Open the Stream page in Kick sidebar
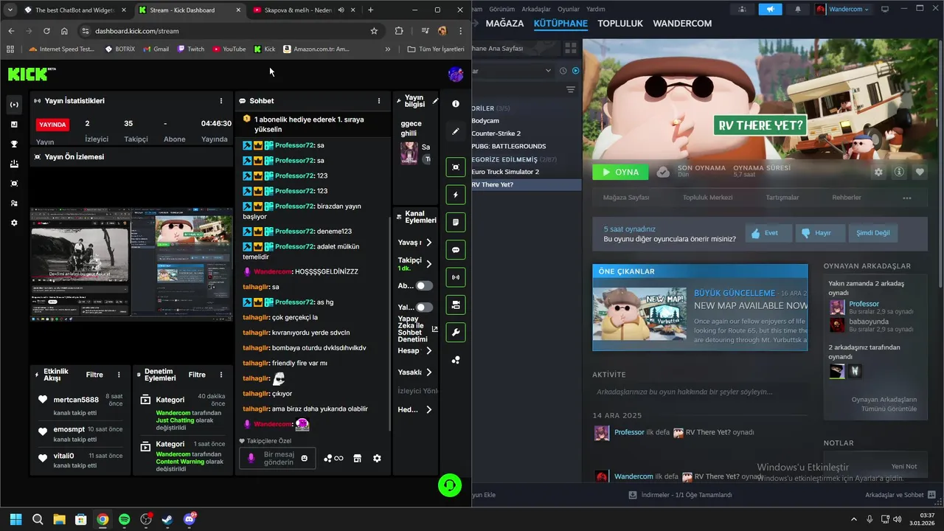 pos(14,105)
